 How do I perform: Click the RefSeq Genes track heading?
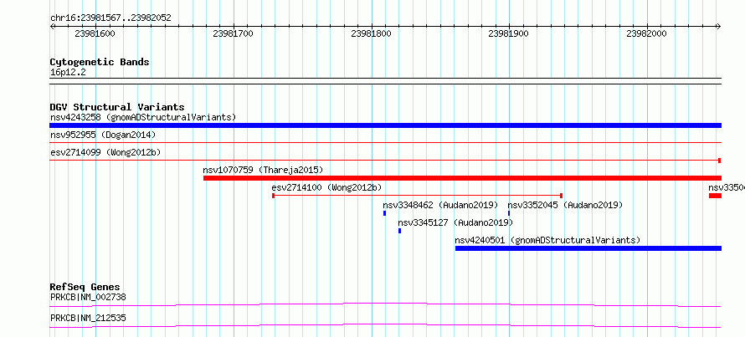[x=85, y=287]
